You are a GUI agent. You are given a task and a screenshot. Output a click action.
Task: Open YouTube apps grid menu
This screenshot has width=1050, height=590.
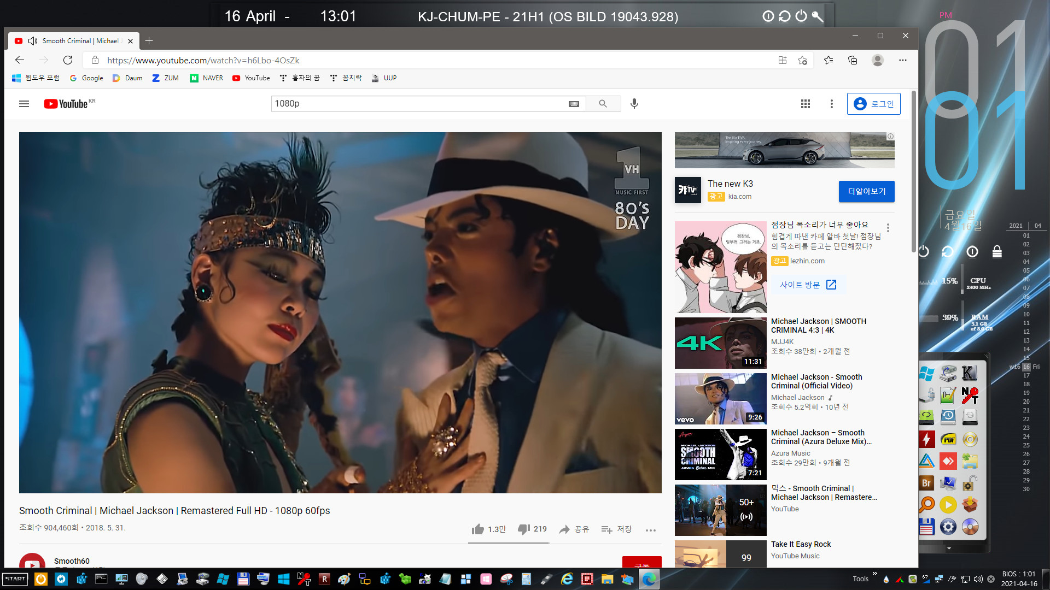click(x=806, y=104)
